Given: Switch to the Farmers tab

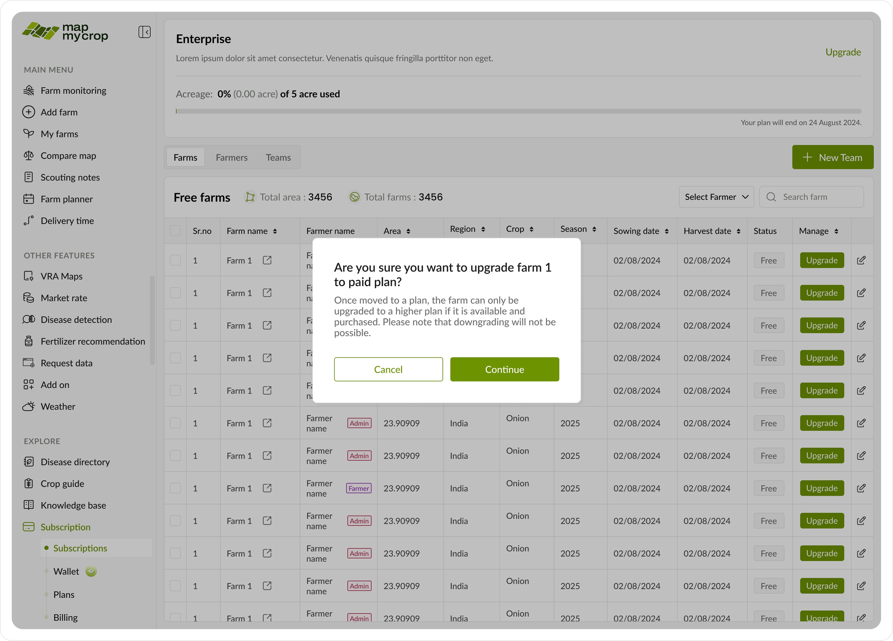Looking at the screenshot, I should click(x=231, y=158).
